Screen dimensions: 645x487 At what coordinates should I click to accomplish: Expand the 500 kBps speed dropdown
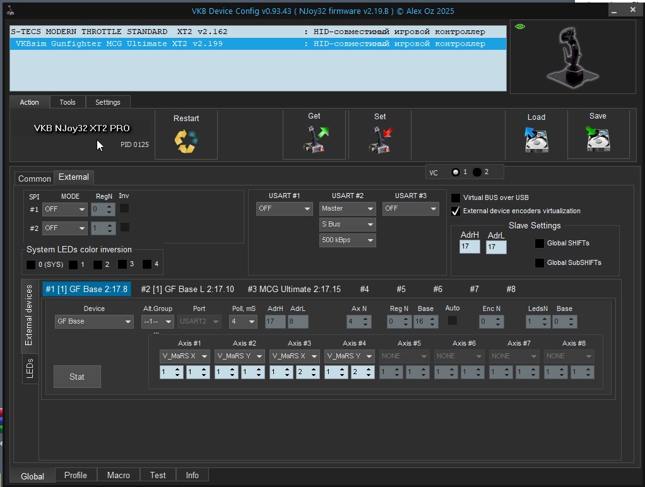click(347, 240)
